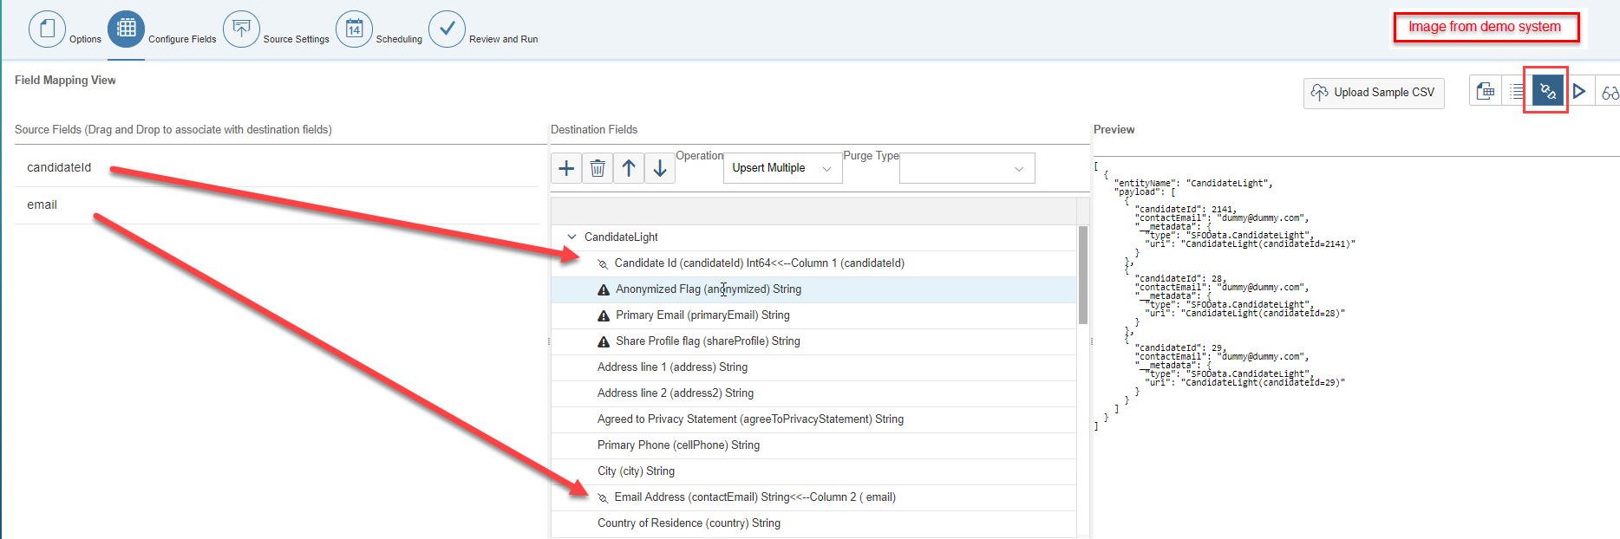Click warning icon on Share Profile flag row
The width and height of the screenshot is (1620, 539).
[x=604, y=341]
